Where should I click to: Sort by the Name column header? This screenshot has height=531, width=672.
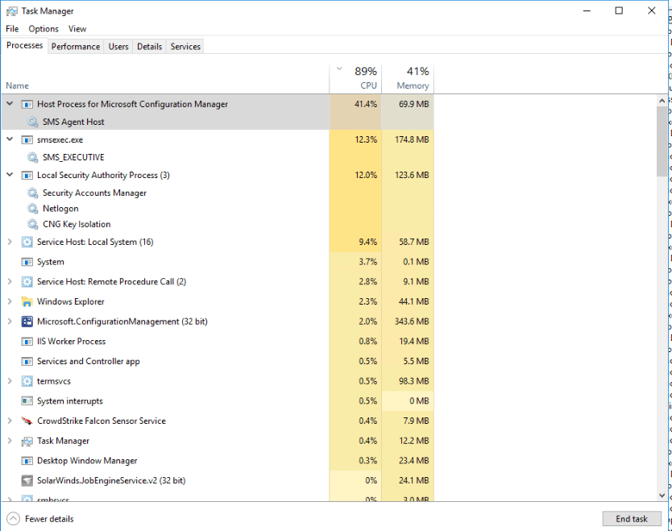coord(165,78)
